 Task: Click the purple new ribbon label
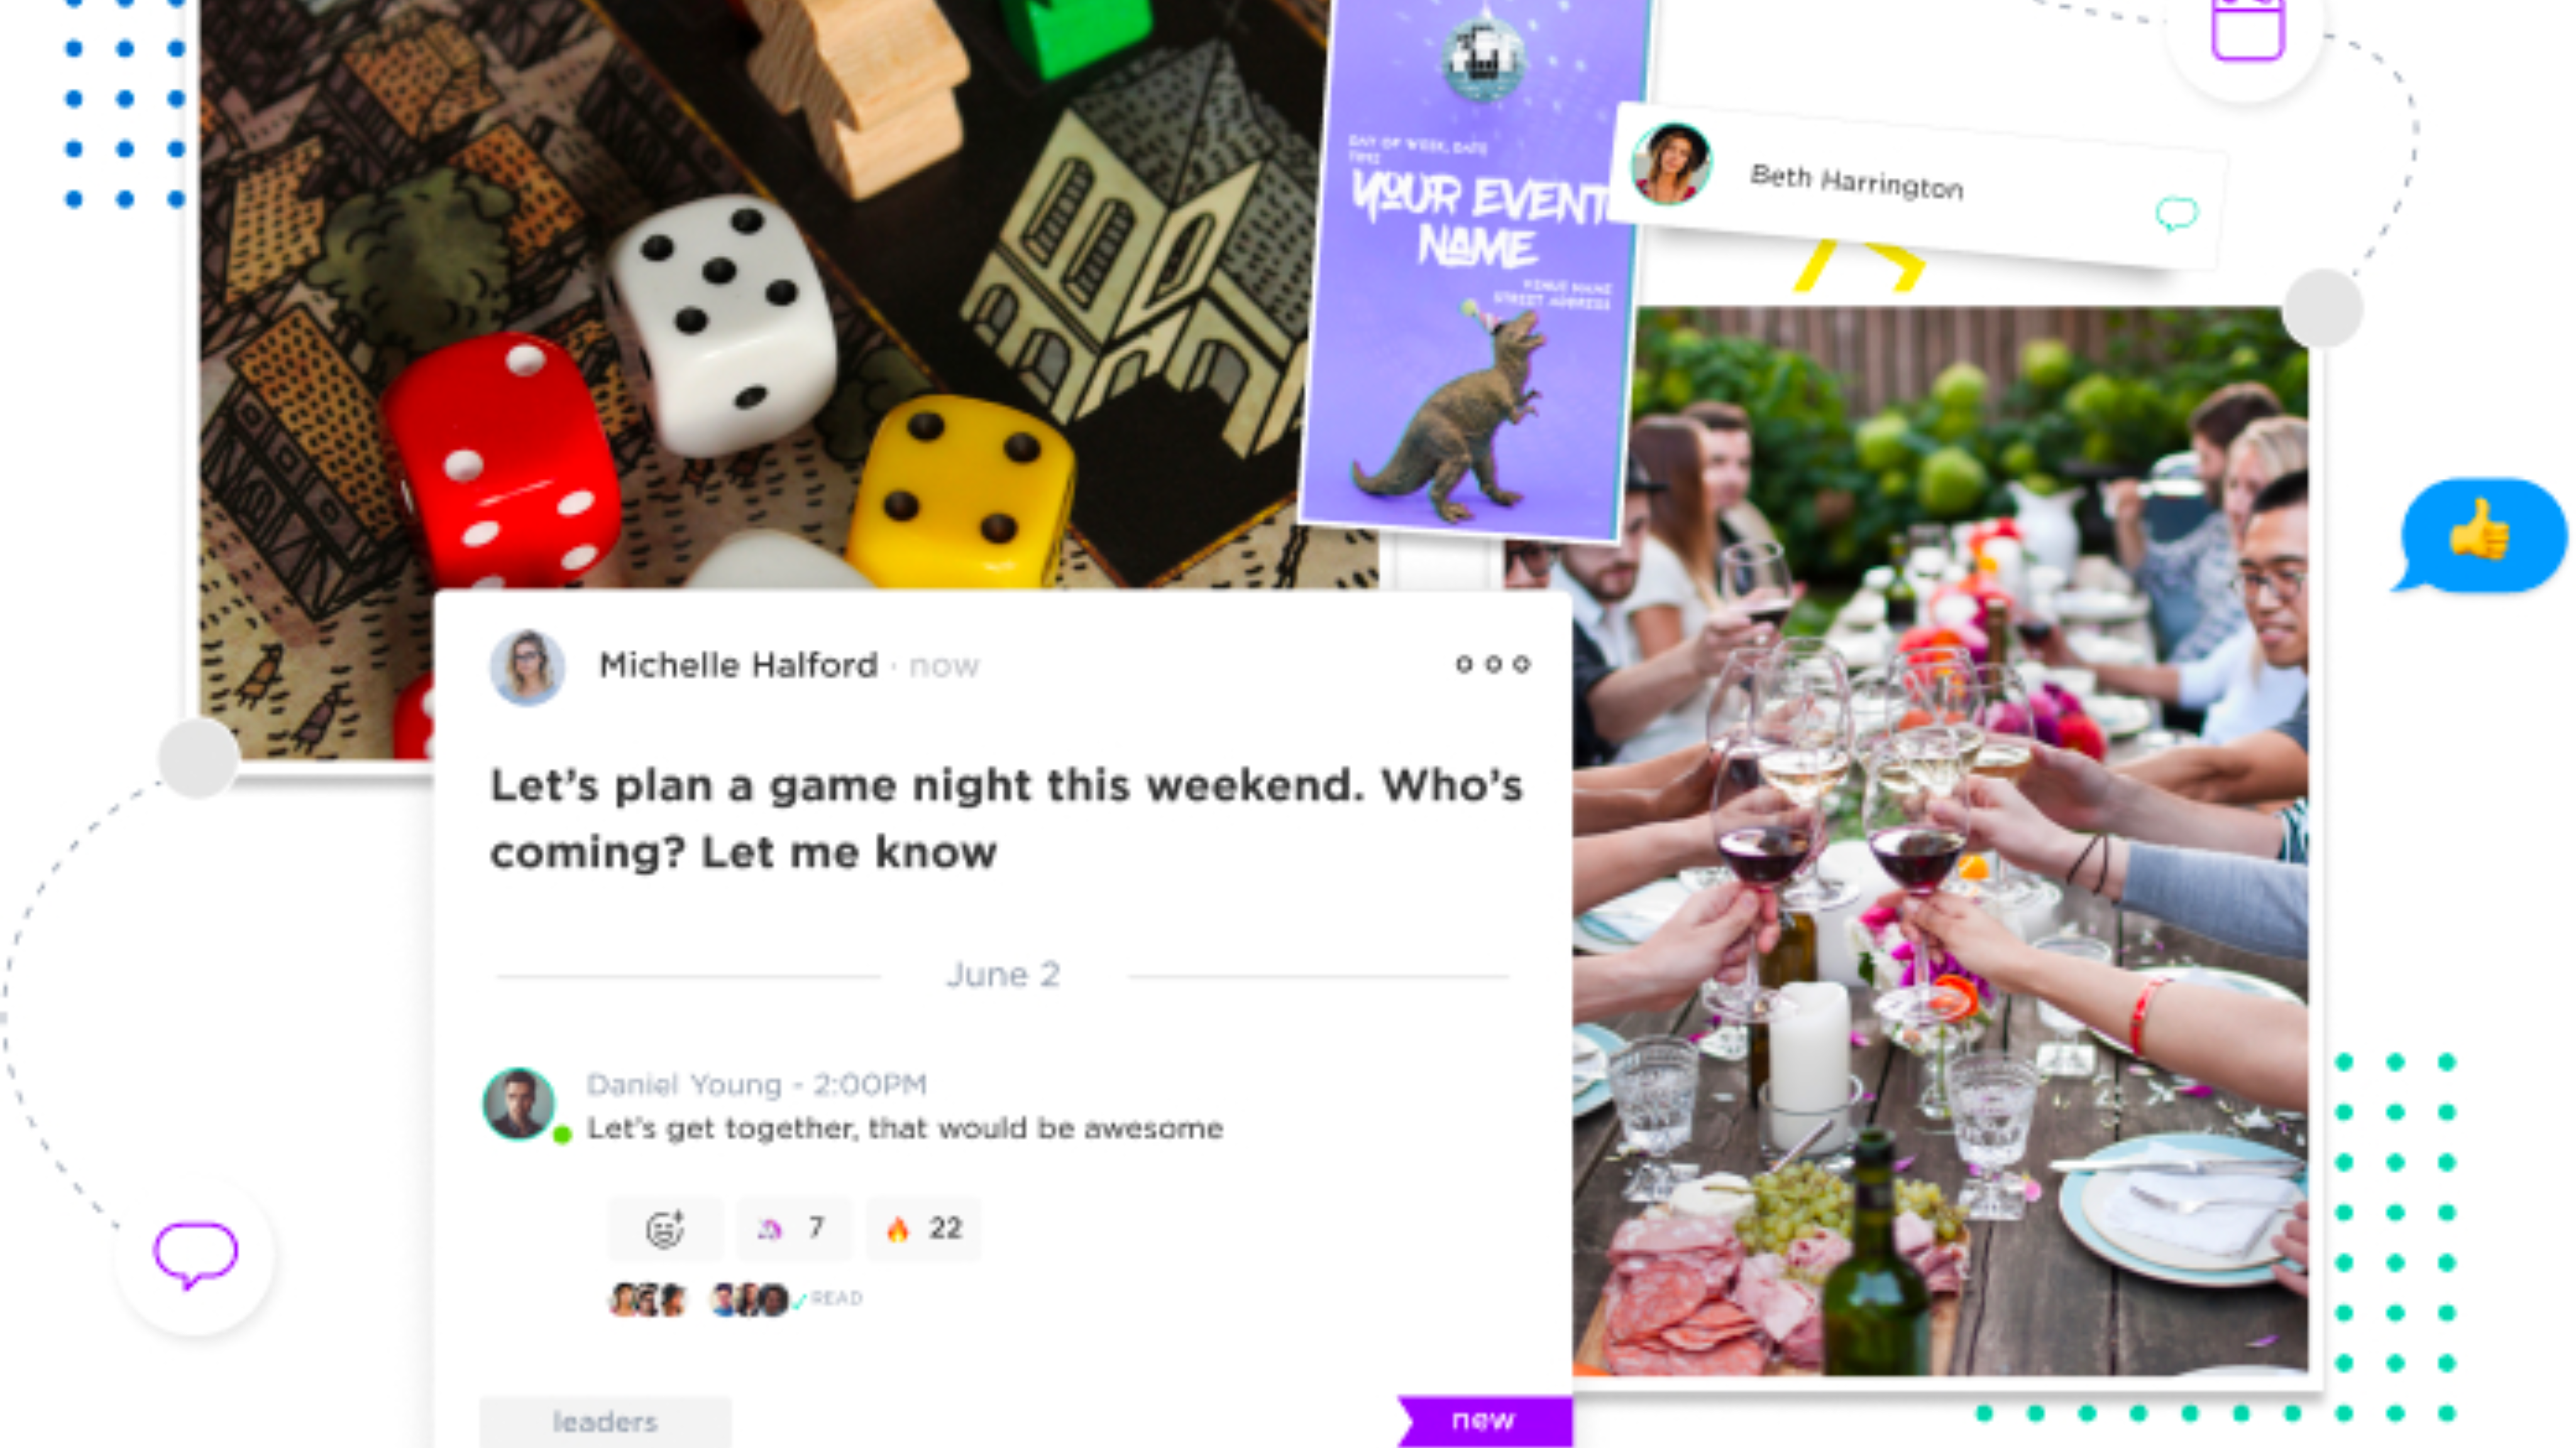pos(1484,1420)
